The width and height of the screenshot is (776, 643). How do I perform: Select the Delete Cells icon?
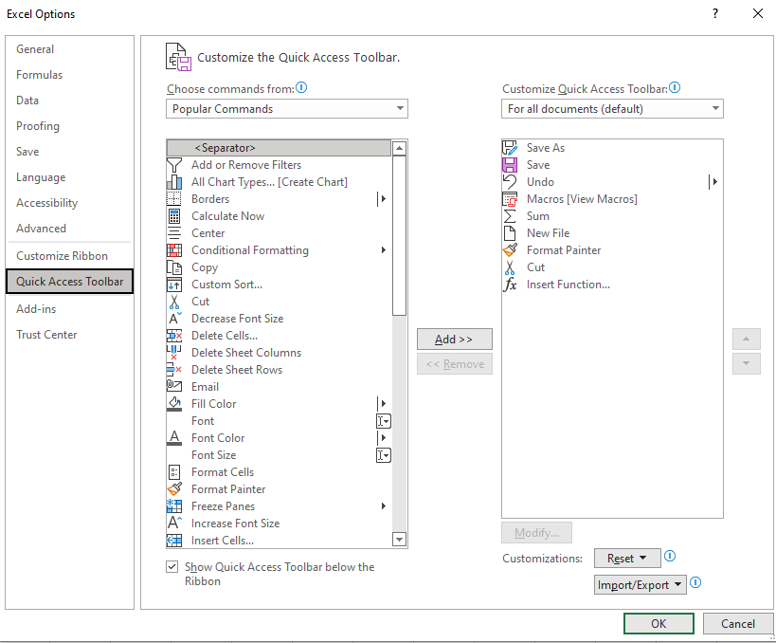tap(174, 336)
